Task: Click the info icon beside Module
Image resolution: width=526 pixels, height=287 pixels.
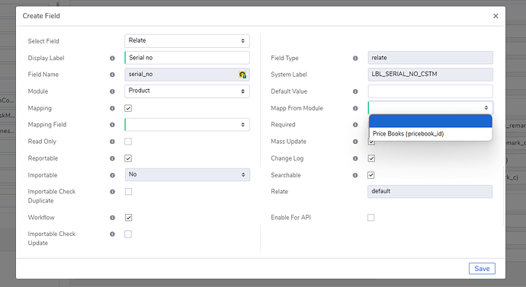Action: (x=112, y=91)
